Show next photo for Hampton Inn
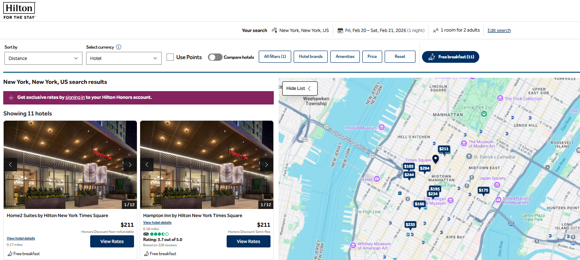This screenshot has width=580, height=260. point(266,164)
